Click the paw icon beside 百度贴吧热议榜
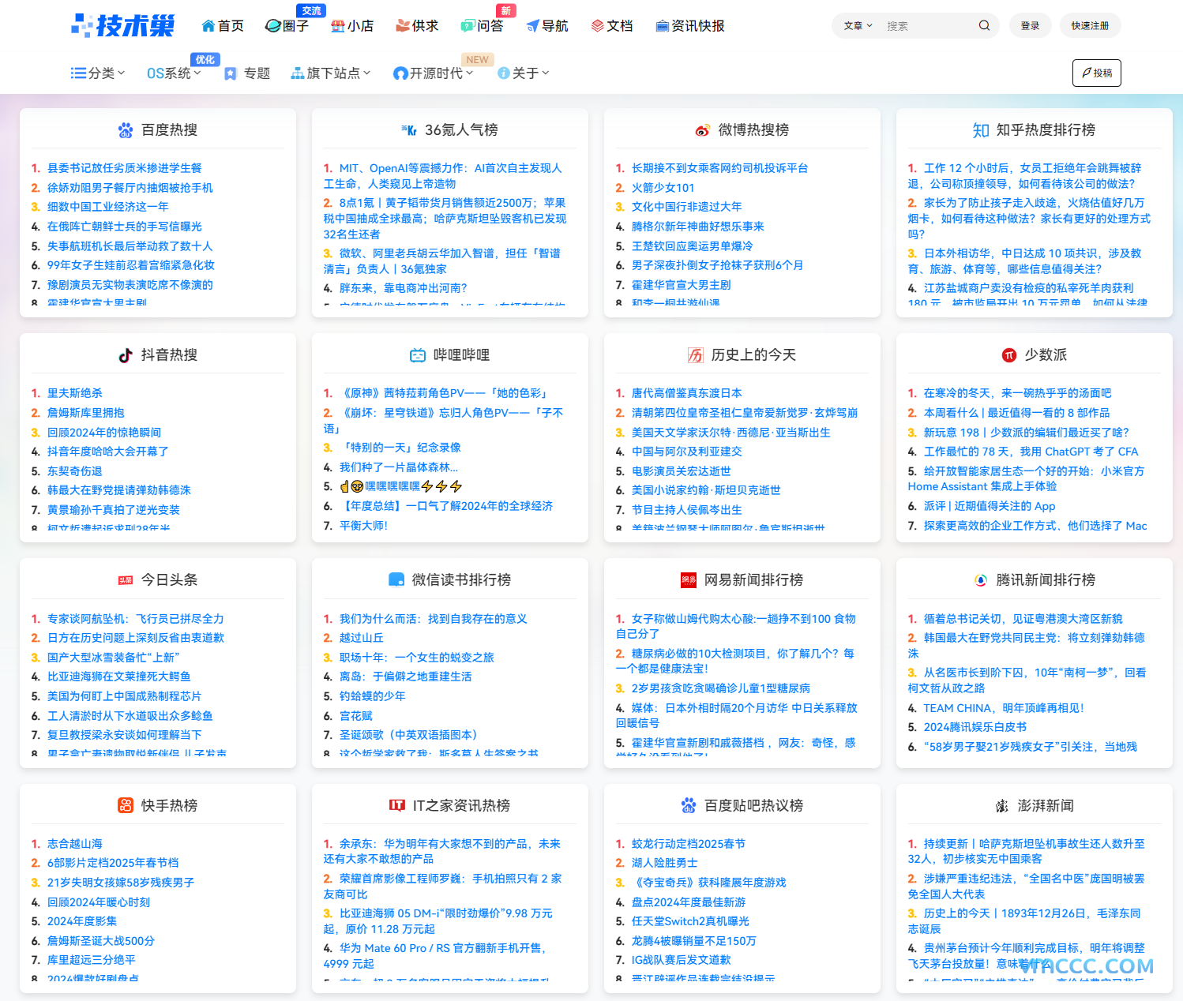The image size is (1183, 1001). coord(689,805)
